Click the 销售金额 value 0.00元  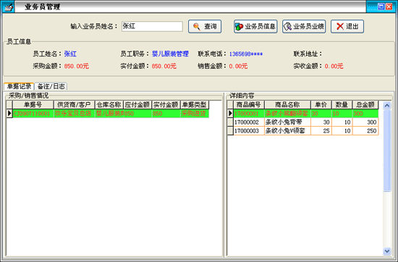238,67
